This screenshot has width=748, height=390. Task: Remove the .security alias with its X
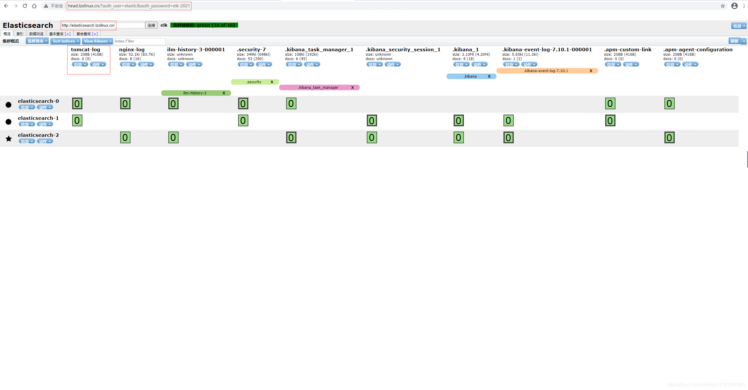272,82
